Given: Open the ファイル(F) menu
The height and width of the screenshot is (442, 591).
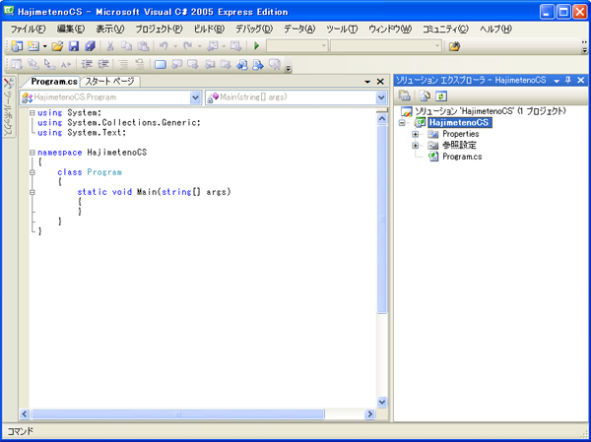Looking at the screenshot, I should [28, 30].
